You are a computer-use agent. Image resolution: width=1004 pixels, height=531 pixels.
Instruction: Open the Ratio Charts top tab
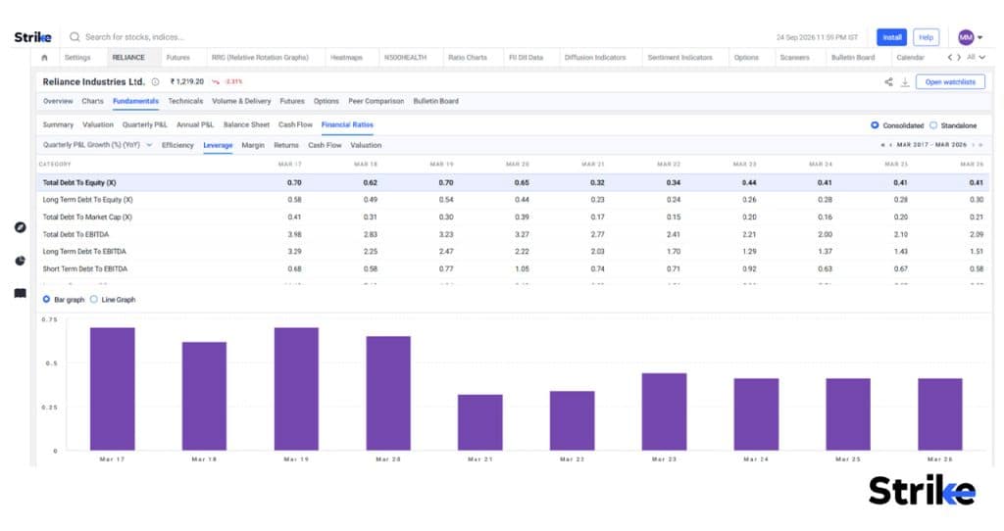click(468, 58)
